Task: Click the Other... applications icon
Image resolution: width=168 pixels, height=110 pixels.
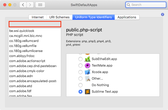Action: (x=88, y=79)
